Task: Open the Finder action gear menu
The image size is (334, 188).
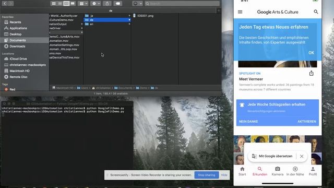Action: coord(96,4)
